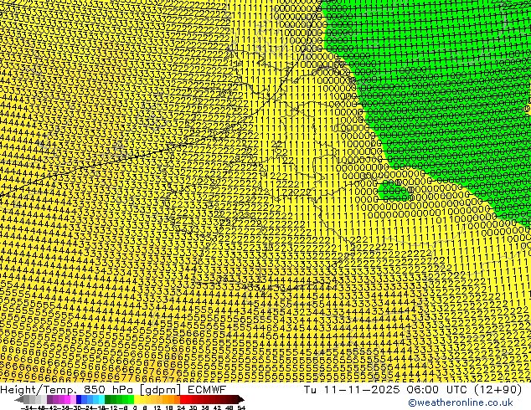Click the dark blue legend segment at -30
The image size is (531, 410).
pyautogui.click(x=79, y=400)
